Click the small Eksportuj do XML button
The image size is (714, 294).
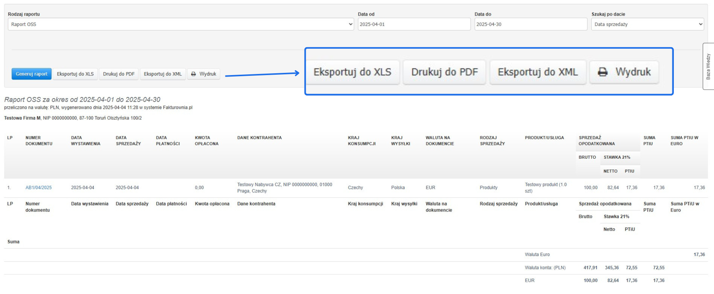pyautogui.click(x=163, y=74)
